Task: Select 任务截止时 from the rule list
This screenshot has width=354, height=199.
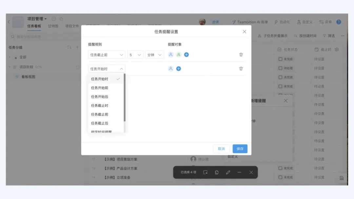Action: [x=100, y=106]
